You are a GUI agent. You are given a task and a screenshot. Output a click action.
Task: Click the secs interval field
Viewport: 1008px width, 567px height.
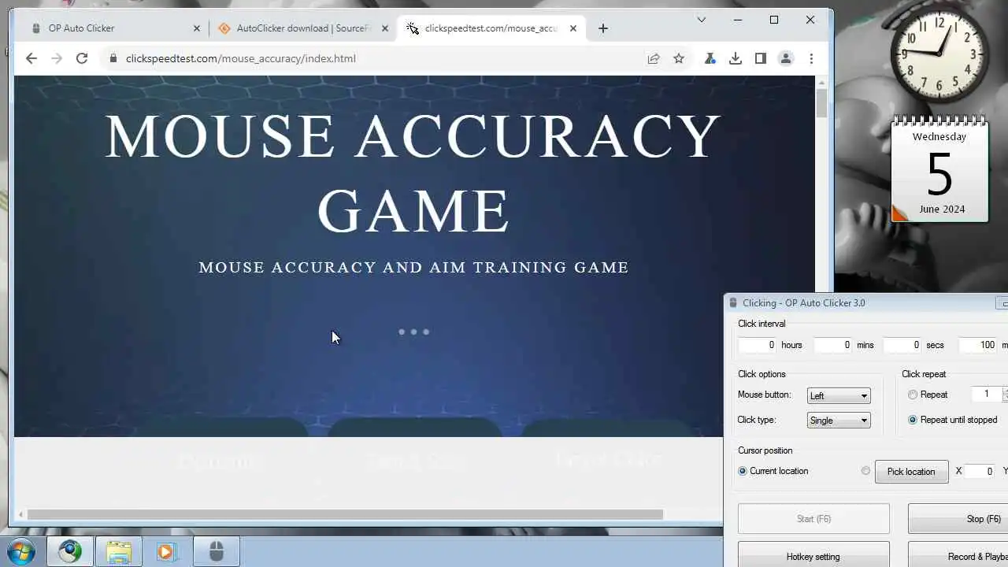click(x=902, y=345)
